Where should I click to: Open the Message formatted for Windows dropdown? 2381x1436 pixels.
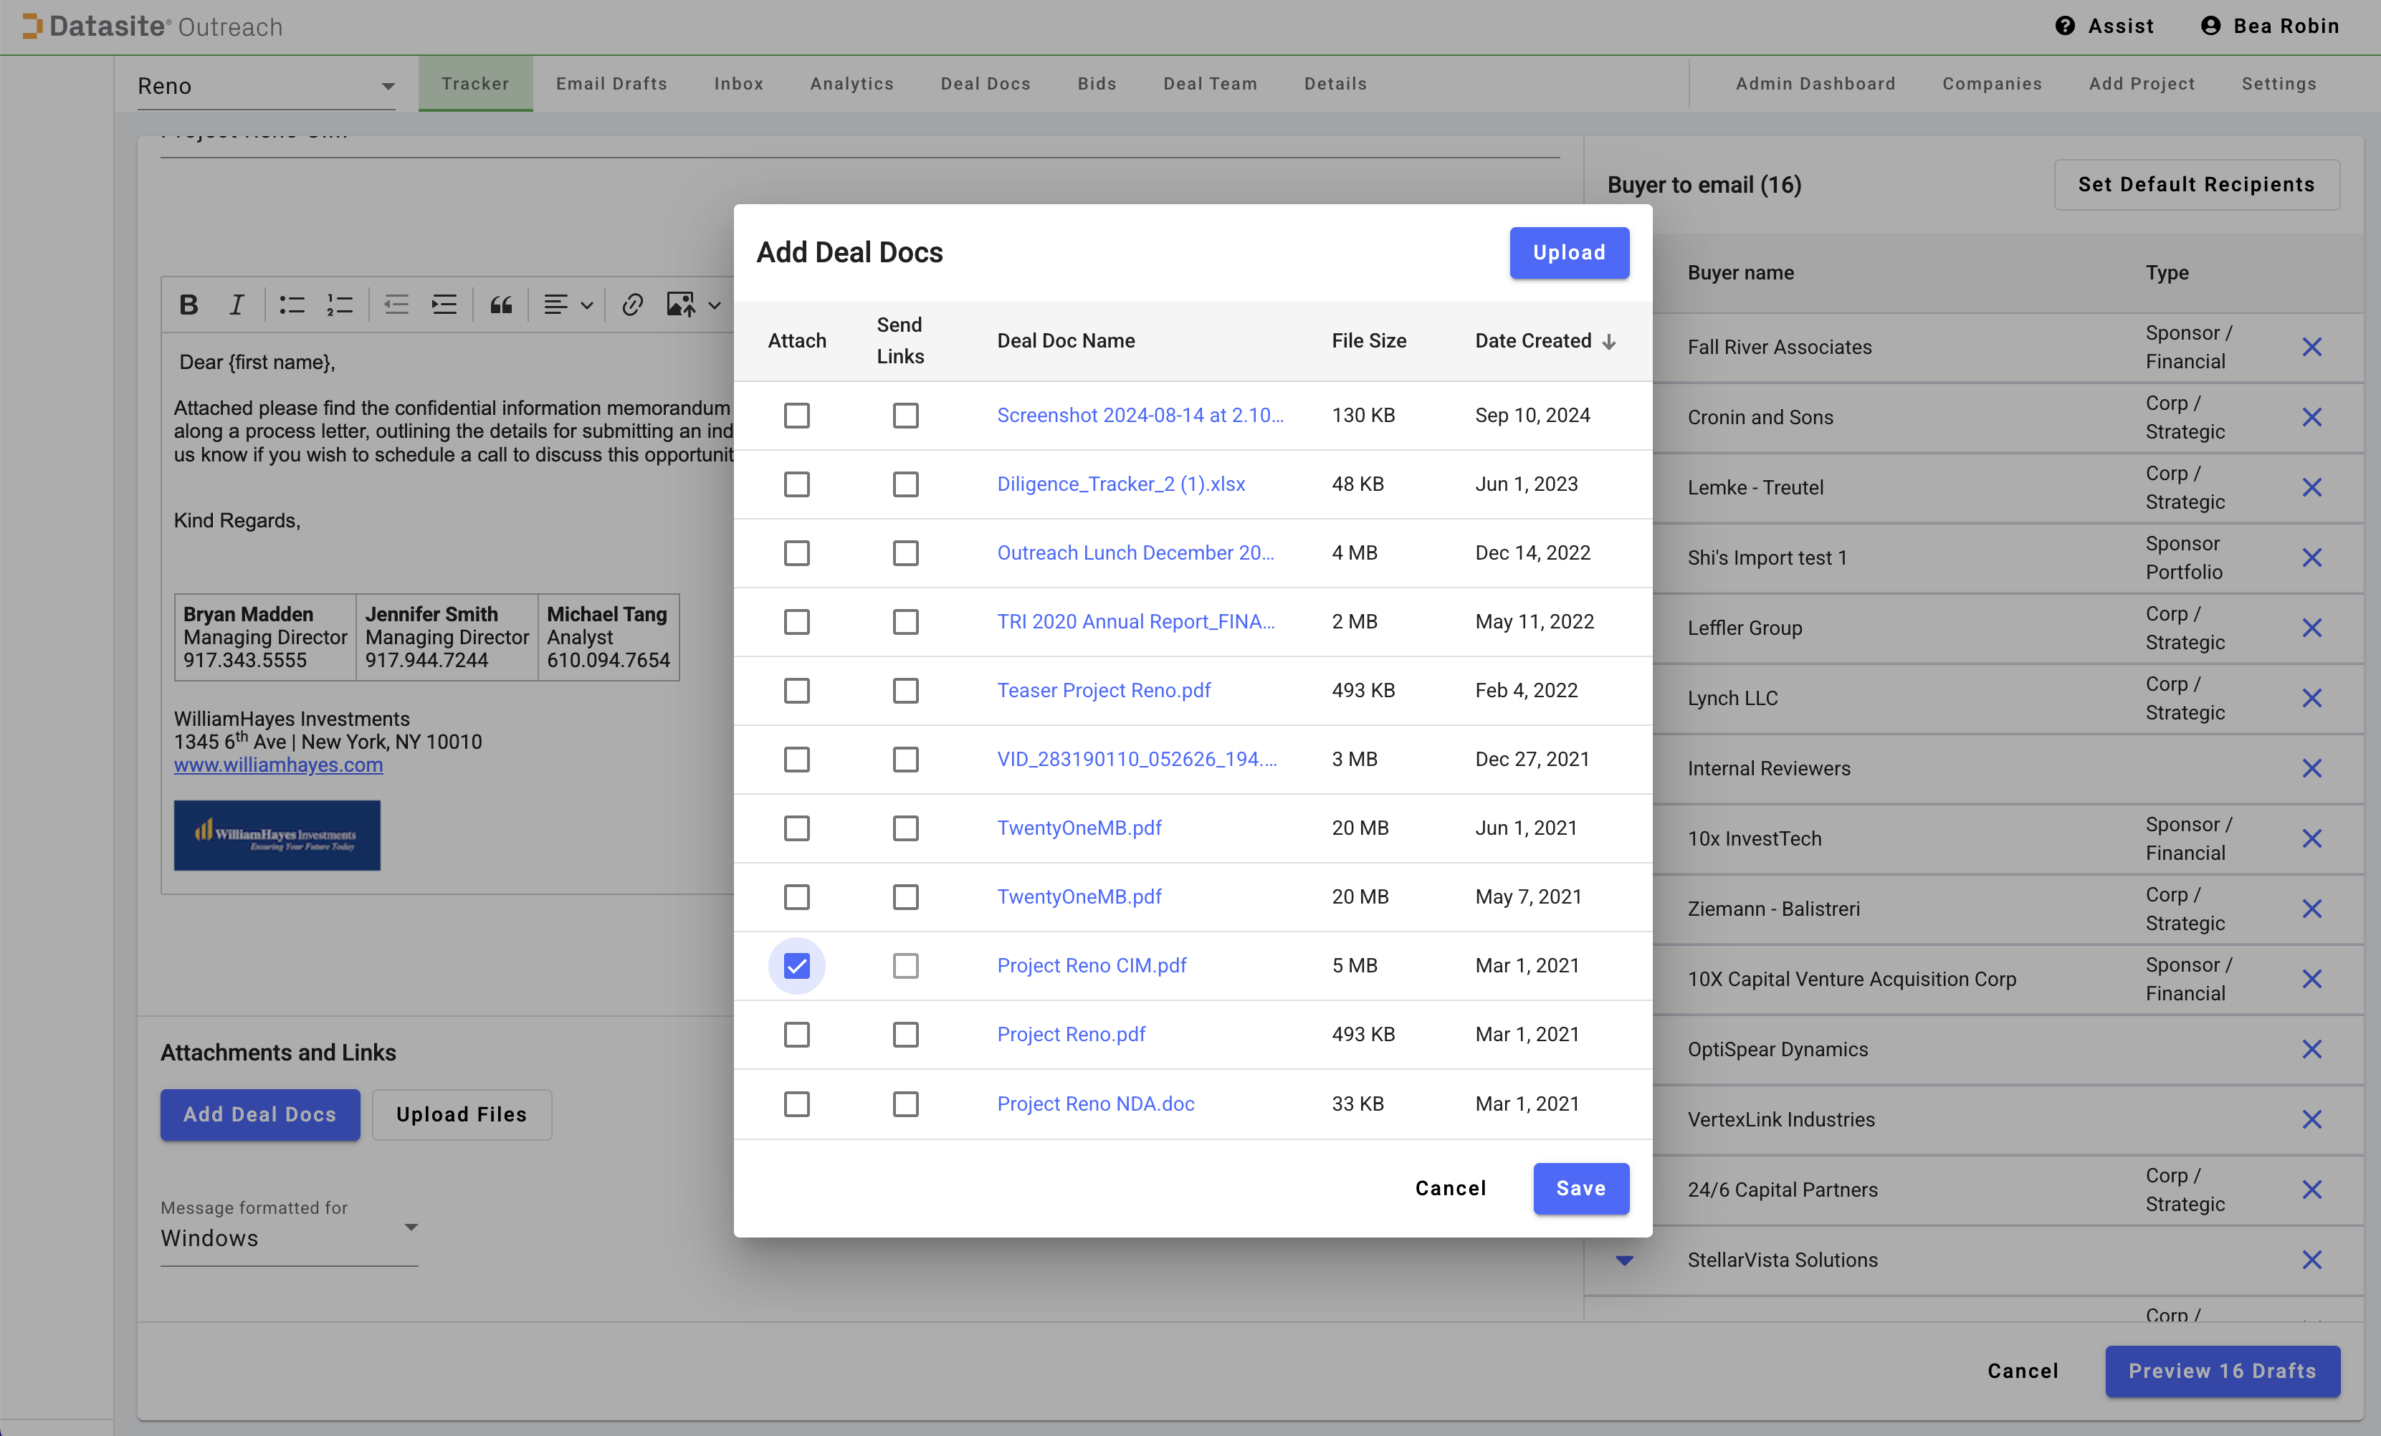point(411,1227)
